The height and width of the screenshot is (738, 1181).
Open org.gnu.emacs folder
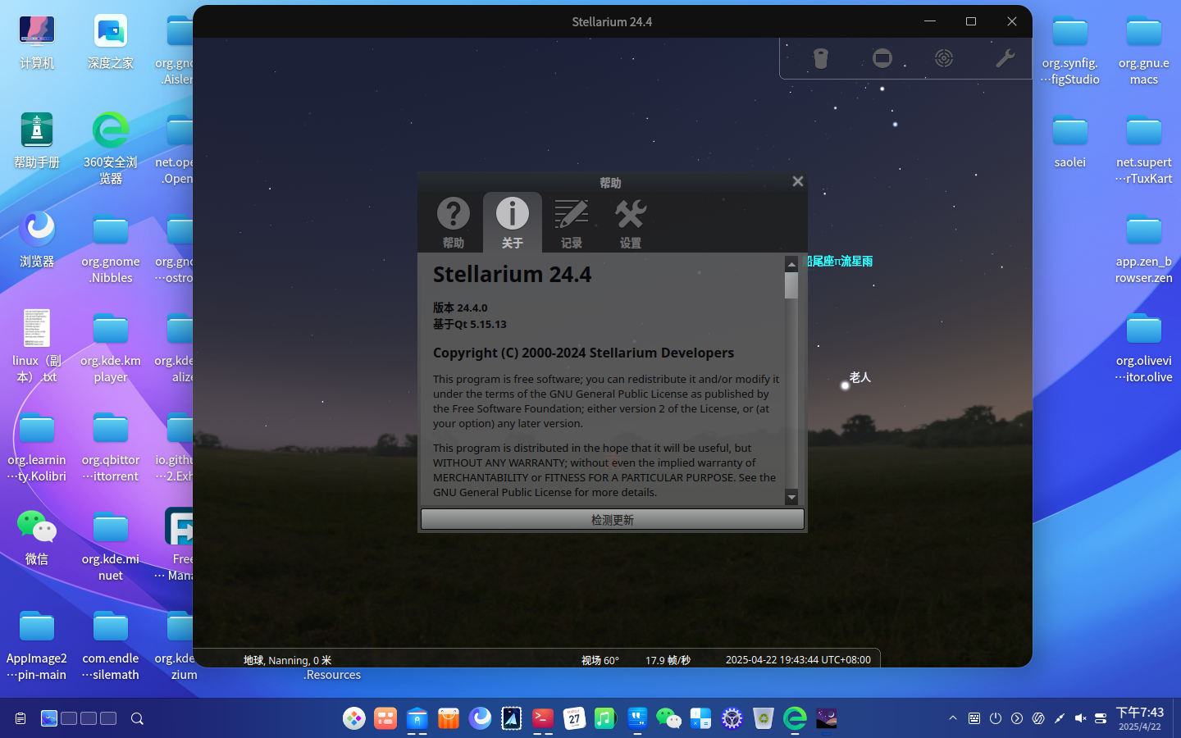pyautogui.click(x=1144, y=50)
